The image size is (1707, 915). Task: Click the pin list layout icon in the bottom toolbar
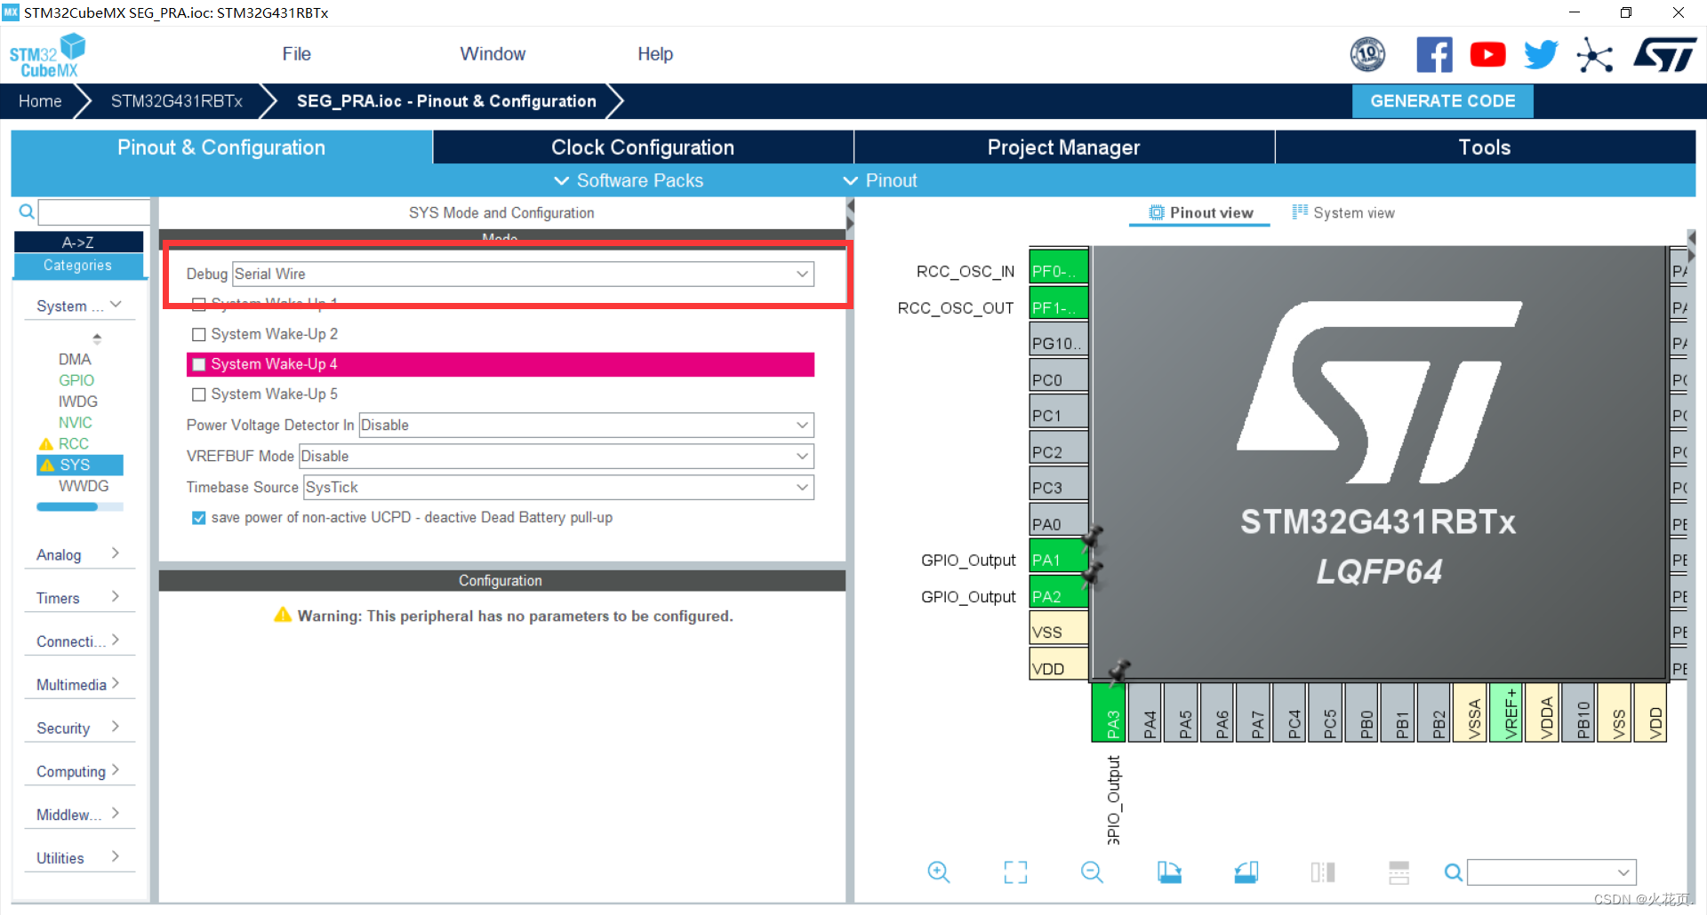[x=1399, y=872]
